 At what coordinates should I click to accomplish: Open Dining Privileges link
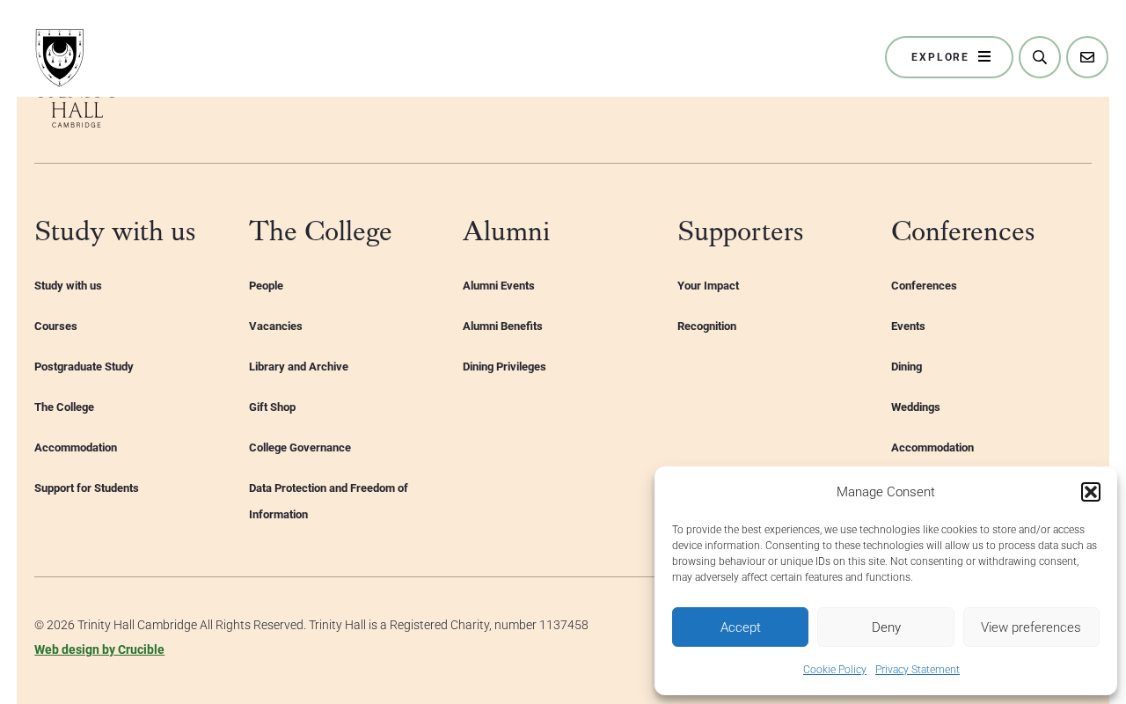[x=504, y=367]
